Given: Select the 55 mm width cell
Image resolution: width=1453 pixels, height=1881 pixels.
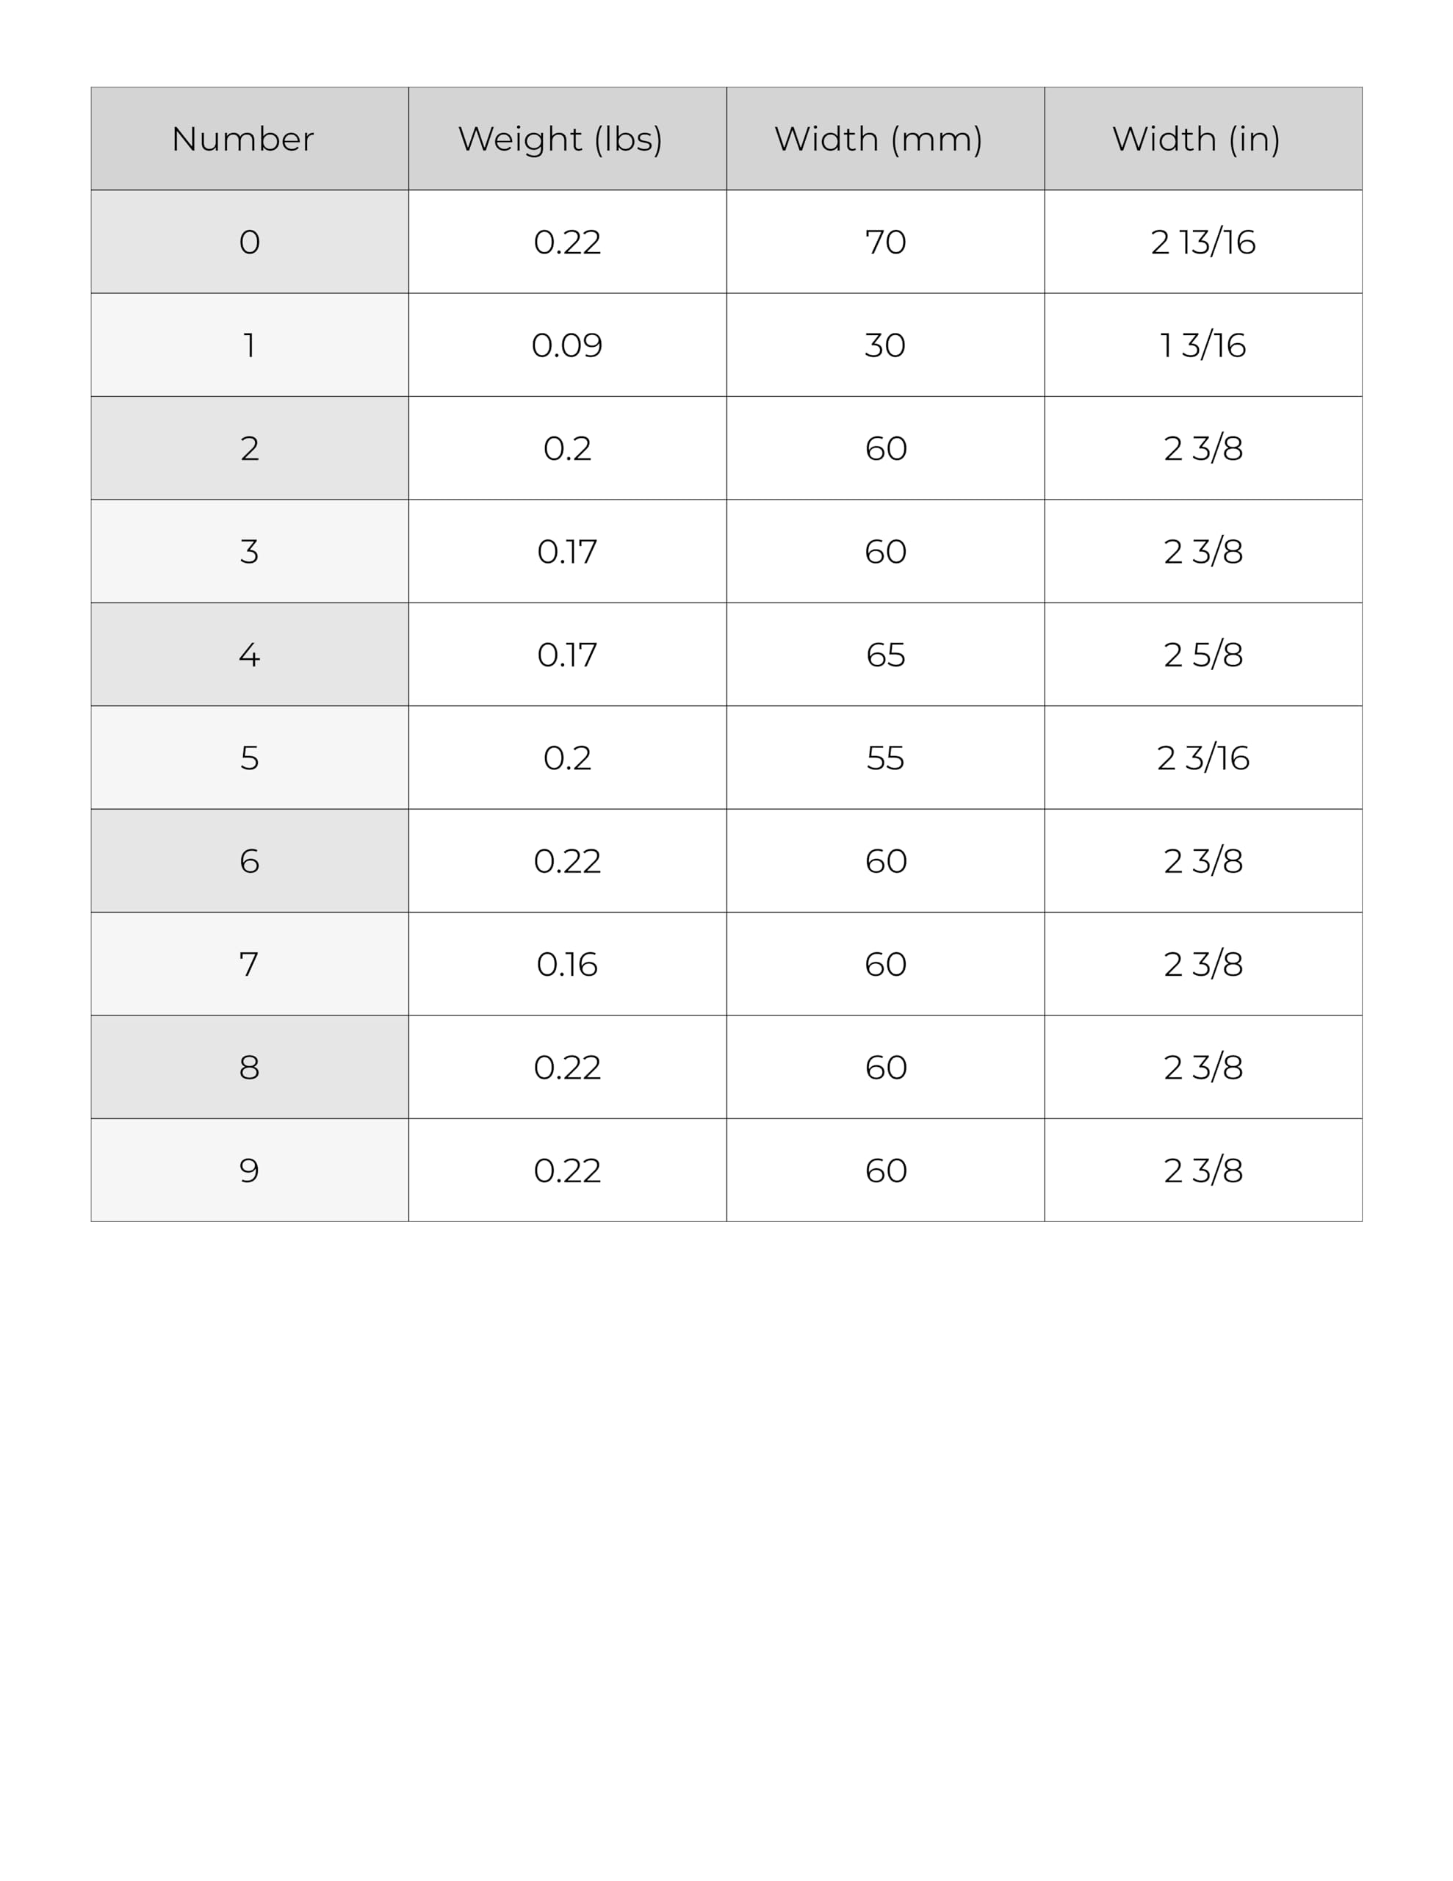Looking at the screenshot, I should click(x=884, y=758).
